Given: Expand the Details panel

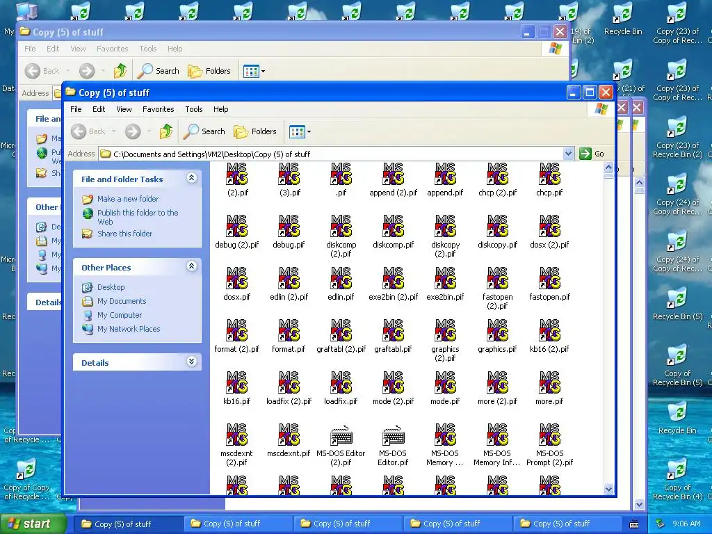Looking at the screenshot, I should coord(192,362).
